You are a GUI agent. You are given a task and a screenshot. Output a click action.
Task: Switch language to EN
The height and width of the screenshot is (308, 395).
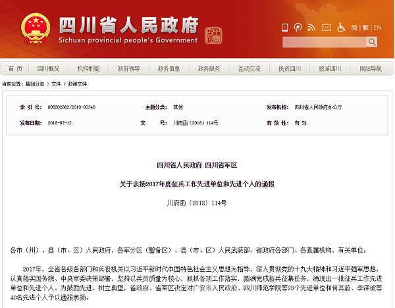tap(377, 28)
